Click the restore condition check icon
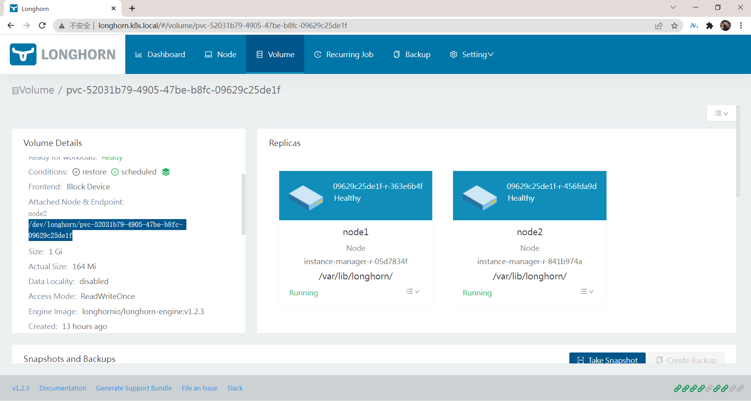This screenshot has height=401, width=751. [76, 172]
